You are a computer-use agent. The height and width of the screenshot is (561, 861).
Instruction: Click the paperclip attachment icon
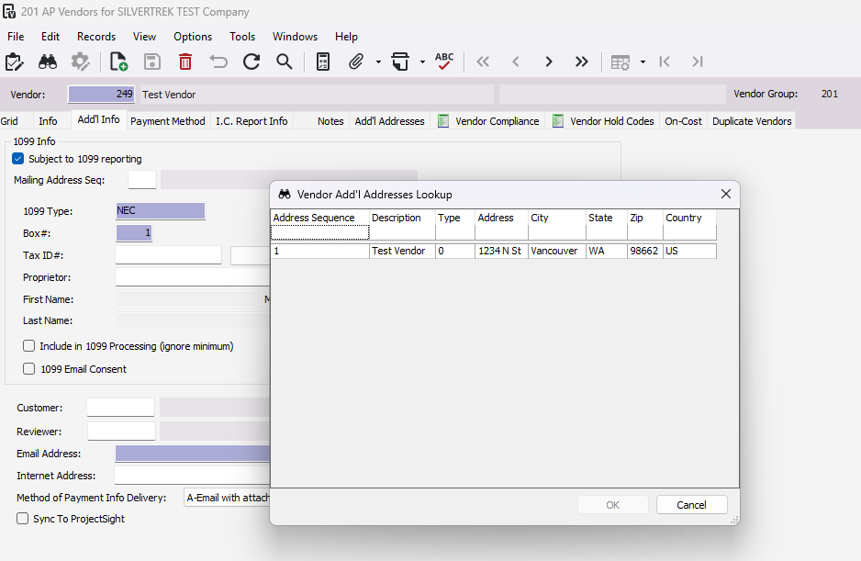(356, 62)
